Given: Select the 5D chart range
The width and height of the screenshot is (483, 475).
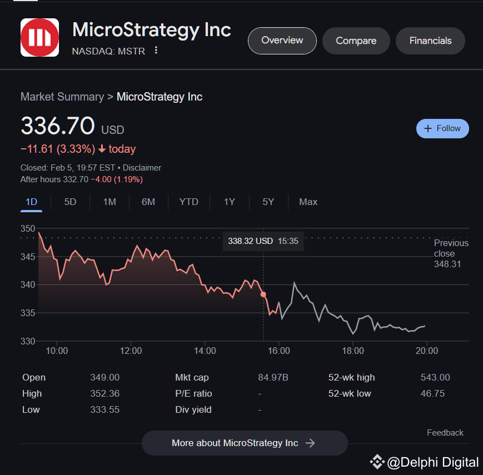Looking at the screenshot, I should point(70,202).
